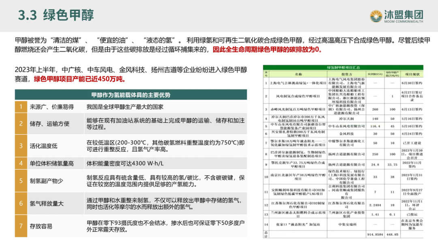438x246 pixels.
Task: Click the investment value "116.4"
Action: coord(375,126)
